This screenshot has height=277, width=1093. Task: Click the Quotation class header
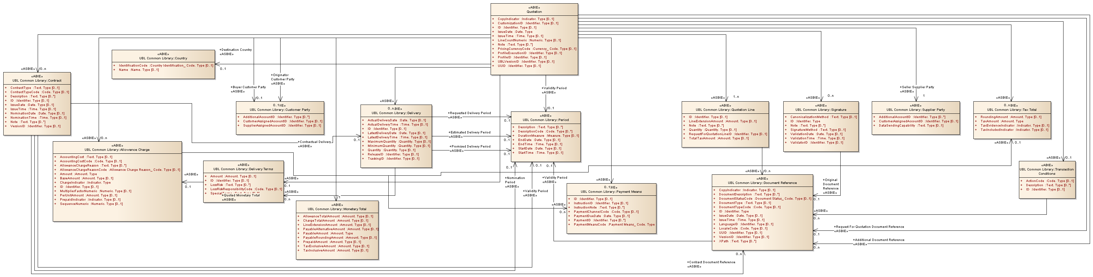(534, 11)
